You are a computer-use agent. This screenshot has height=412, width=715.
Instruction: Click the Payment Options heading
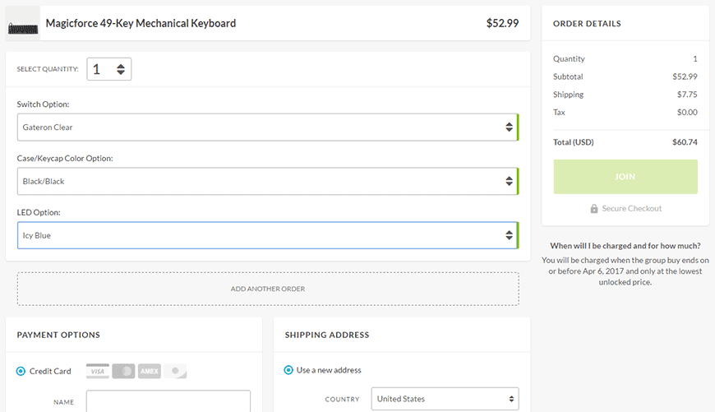coord(58,335)
